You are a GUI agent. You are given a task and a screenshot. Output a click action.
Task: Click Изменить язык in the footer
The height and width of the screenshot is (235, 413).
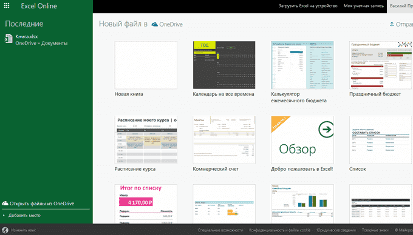tap(23, 230)
